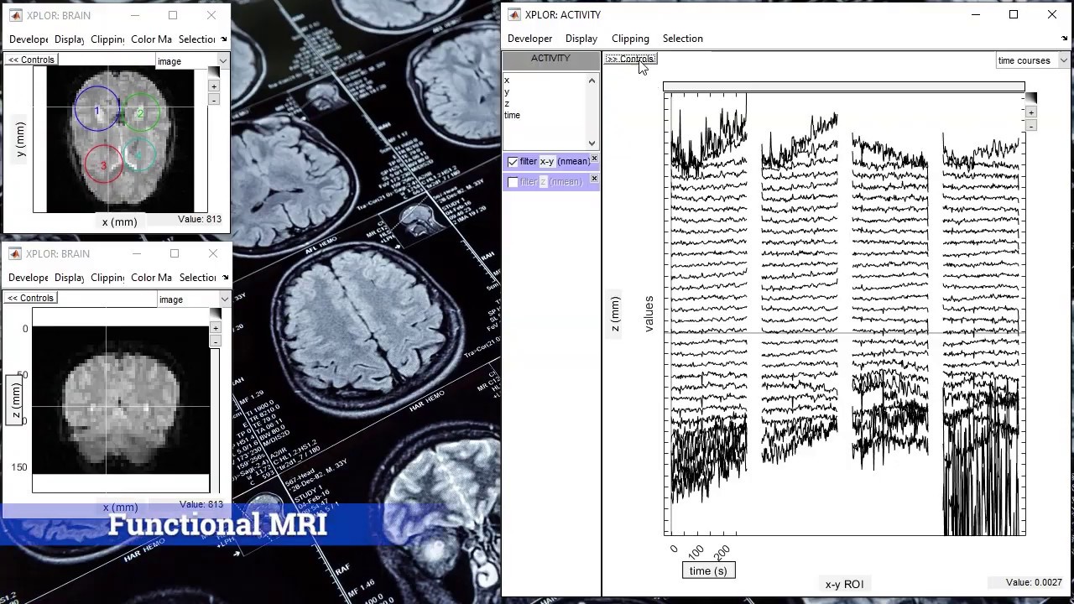Viewport: 1074px width, 604px height.
Task: Open Color Map menu in bottom BRAIN window
Action: coord(151,278)
